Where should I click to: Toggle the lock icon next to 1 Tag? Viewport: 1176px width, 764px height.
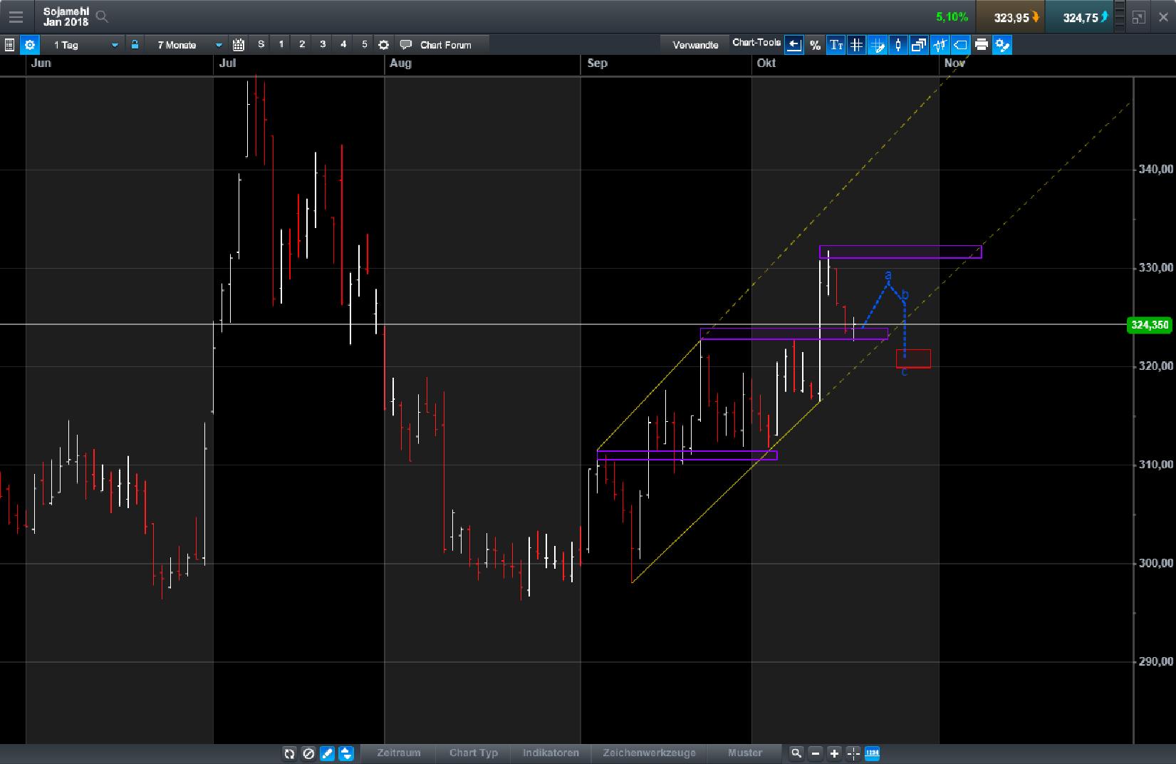[x=135, y=44]
